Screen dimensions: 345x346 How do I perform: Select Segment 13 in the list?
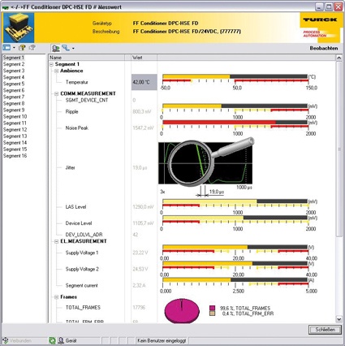tap(15, 136)
